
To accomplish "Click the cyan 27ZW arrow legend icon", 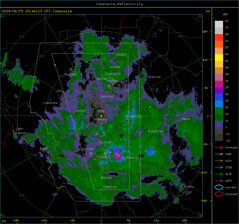I will coord(219,168).
